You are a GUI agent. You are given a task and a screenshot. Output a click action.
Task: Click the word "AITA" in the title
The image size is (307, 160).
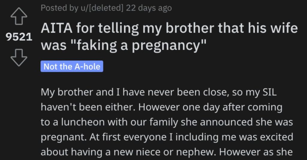(57, 28)
